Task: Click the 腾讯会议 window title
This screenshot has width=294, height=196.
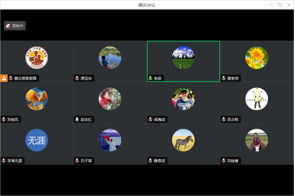Action: pyautogui.click(x=147, y=5)
